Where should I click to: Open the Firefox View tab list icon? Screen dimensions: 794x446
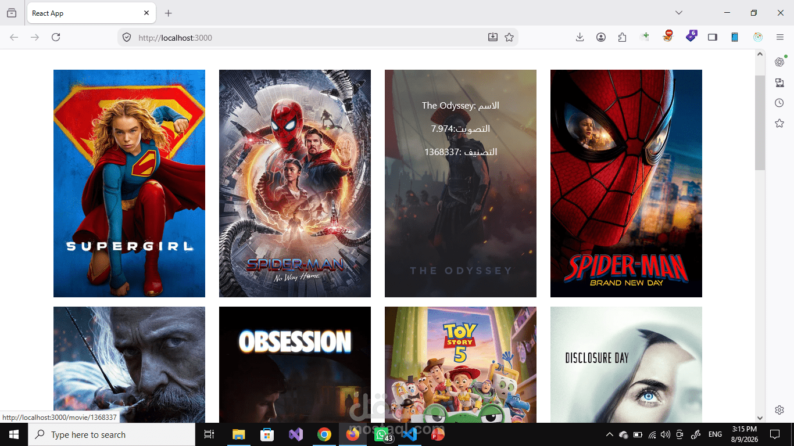[x=12, y=13]
